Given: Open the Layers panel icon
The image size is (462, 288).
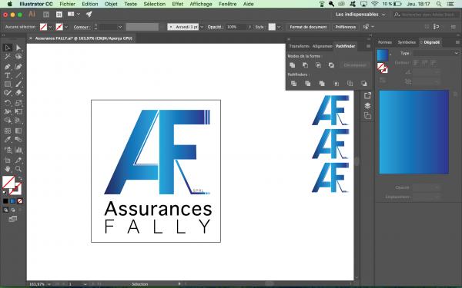Looking at the screenshot, I should [x=367, y=106].
